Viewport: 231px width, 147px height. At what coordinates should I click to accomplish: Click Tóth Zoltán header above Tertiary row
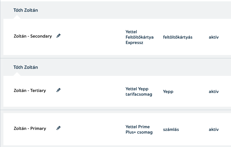(x=26, y=67)
